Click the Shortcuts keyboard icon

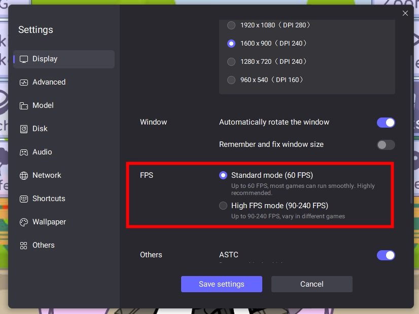point(24,199)
